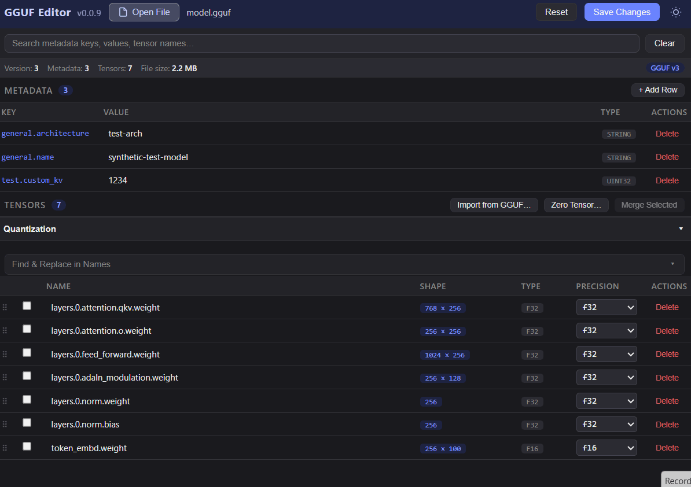Click the 256 × 100 shape badge
Image resolution: width=691 pixels, height=487 pixels.
click(x=443, y=449)
